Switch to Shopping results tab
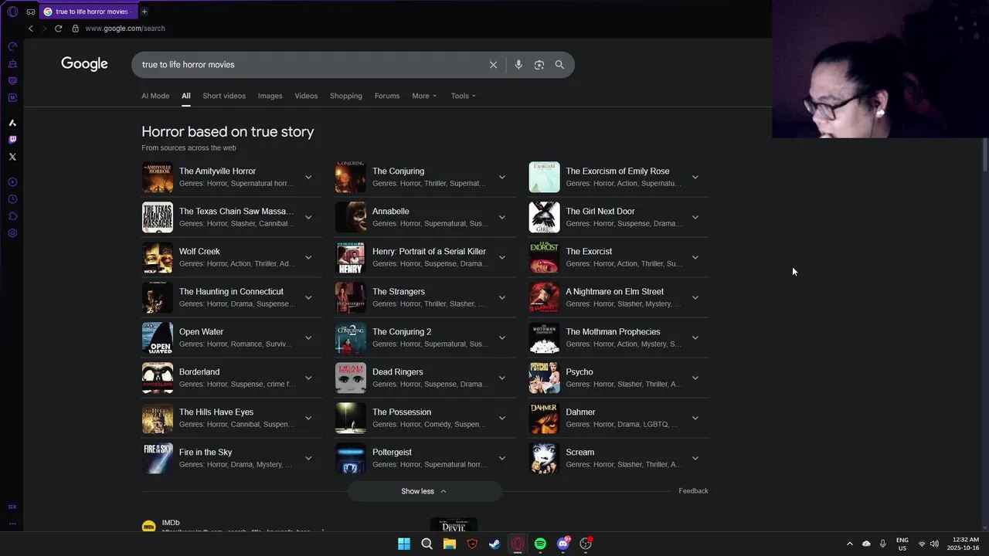 pos(346,96)
